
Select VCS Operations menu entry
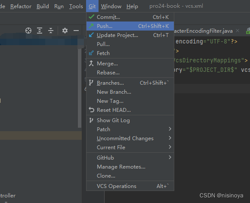130,186
